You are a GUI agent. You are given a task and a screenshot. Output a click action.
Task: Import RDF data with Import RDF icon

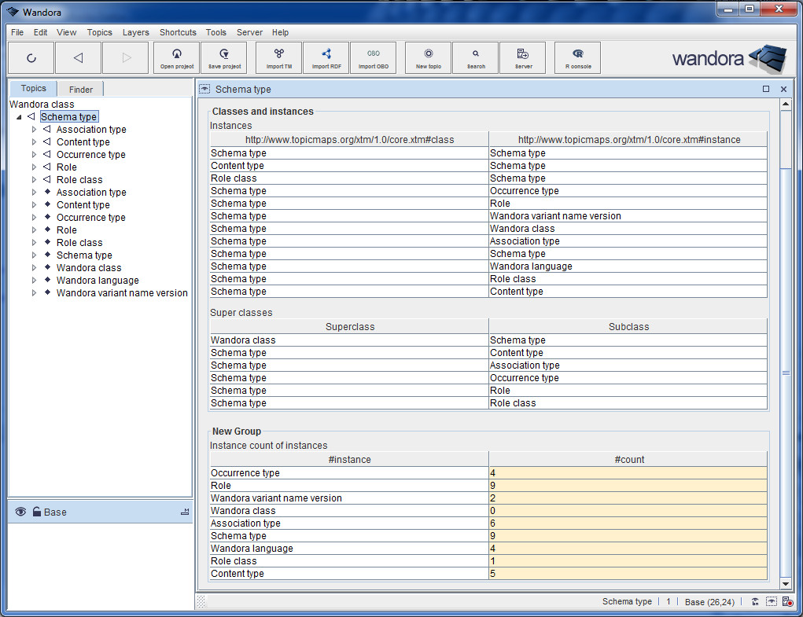tap(326, 57)
